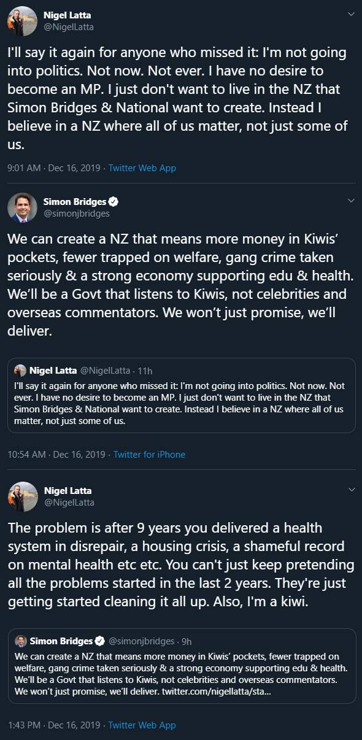This screenshot has height=740, width=362.
Task: Expand the menu chevron on the 1:43 PM tweet
Action: [352, 490]
